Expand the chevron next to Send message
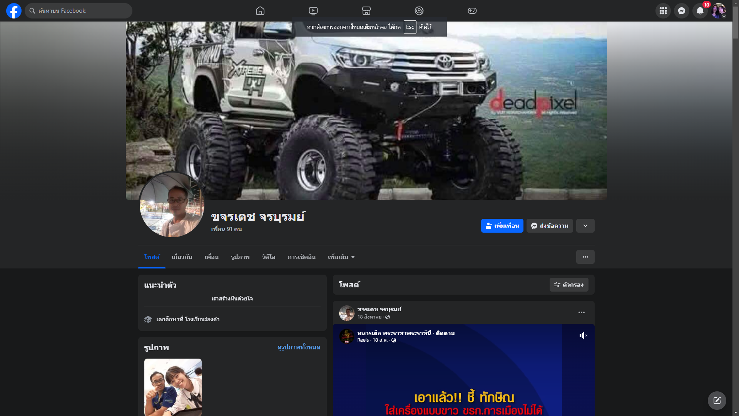The image size is (739, 416). 585,226
